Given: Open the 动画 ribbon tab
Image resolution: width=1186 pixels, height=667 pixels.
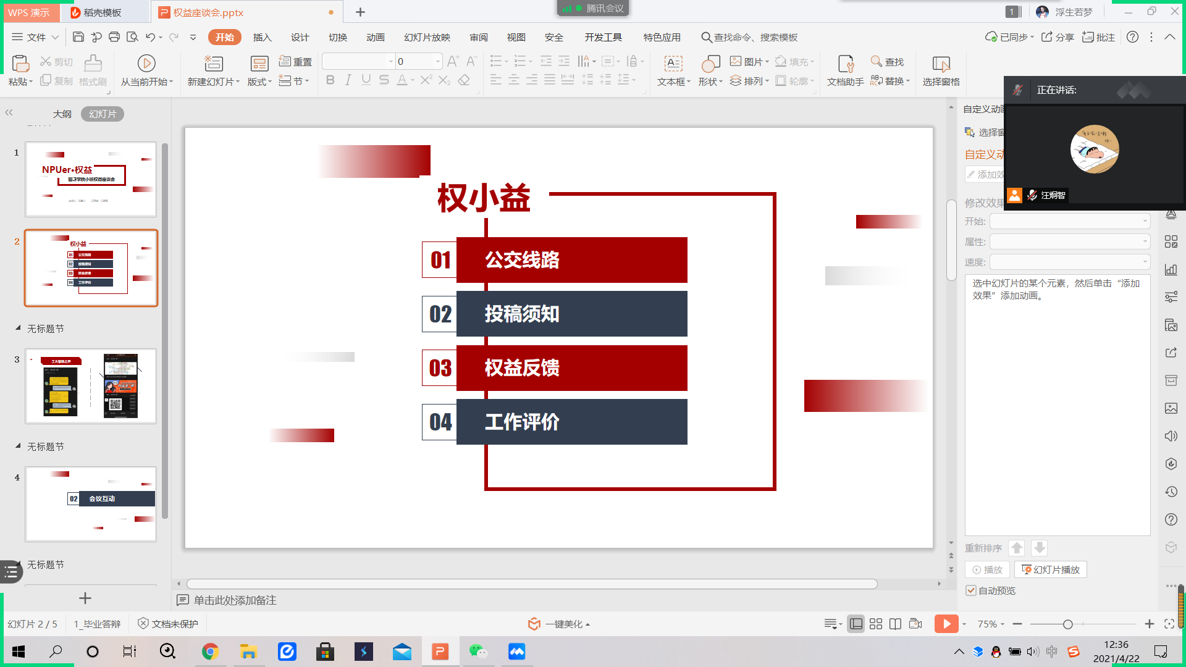Looking at the screenshot, I should (375, 38).
